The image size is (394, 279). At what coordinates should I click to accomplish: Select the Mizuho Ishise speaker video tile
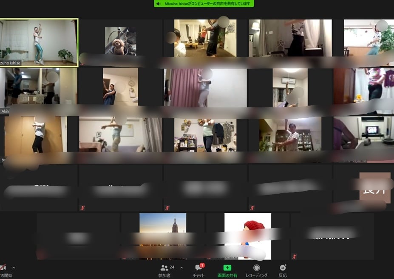pos(39,43)
